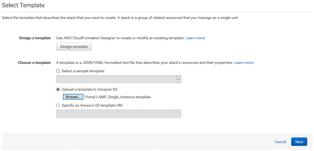
Task: Expand the sample template dropdown arrow
Action: pyautogui.click(x=178, y=79)
